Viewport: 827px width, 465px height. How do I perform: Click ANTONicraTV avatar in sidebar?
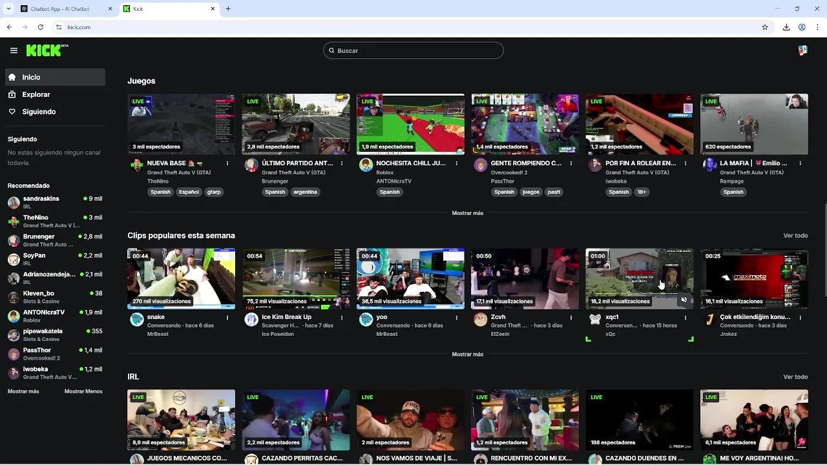coord(14,316)
